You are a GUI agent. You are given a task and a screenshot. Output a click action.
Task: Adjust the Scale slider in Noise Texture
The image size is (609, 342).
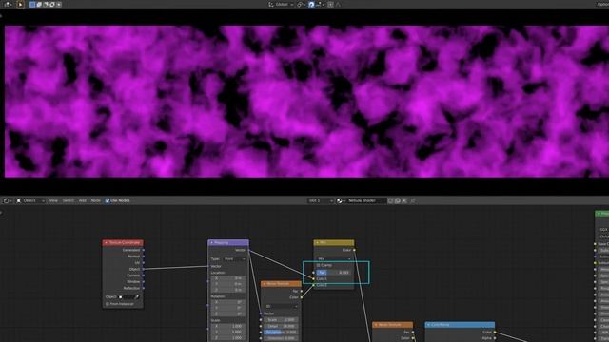coord(282,320)
